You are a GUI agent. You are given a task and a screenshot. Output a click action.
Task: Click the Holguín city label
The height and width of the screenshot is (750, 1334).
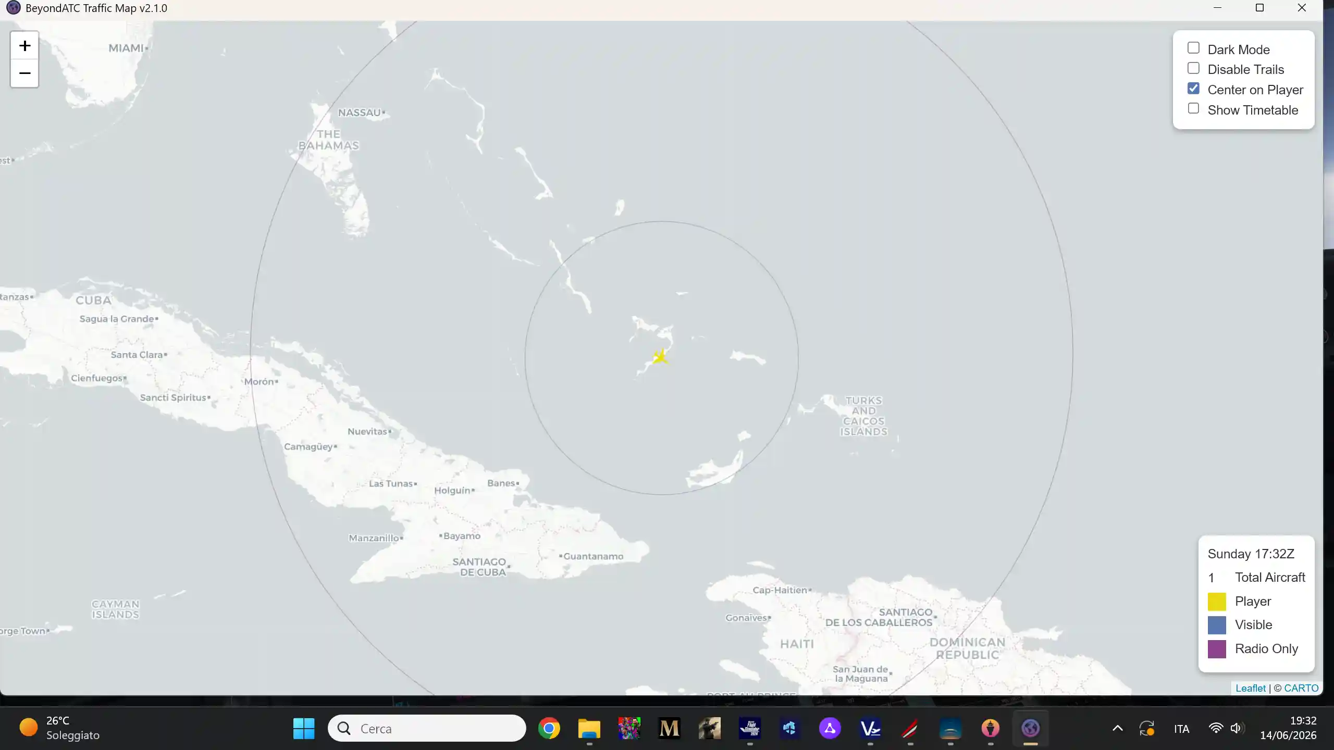pyautogui.click(x=454, y=491)
